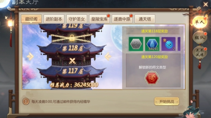The width and height of the screenshot is (211, 118).
Task: Select the blue water-drop reward 84241
Action: point(152,44)
